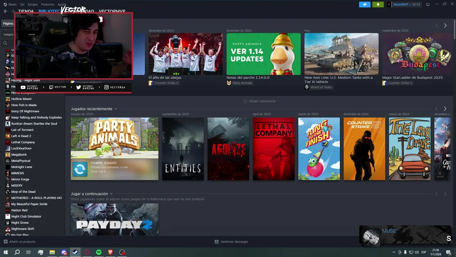
Task: Click the VectorMVP profile avatar
Action: (389, 4)
